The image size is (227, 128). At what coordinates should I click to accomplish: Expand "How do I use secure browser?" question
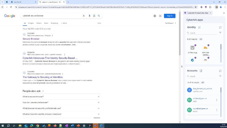click(61, 102)
